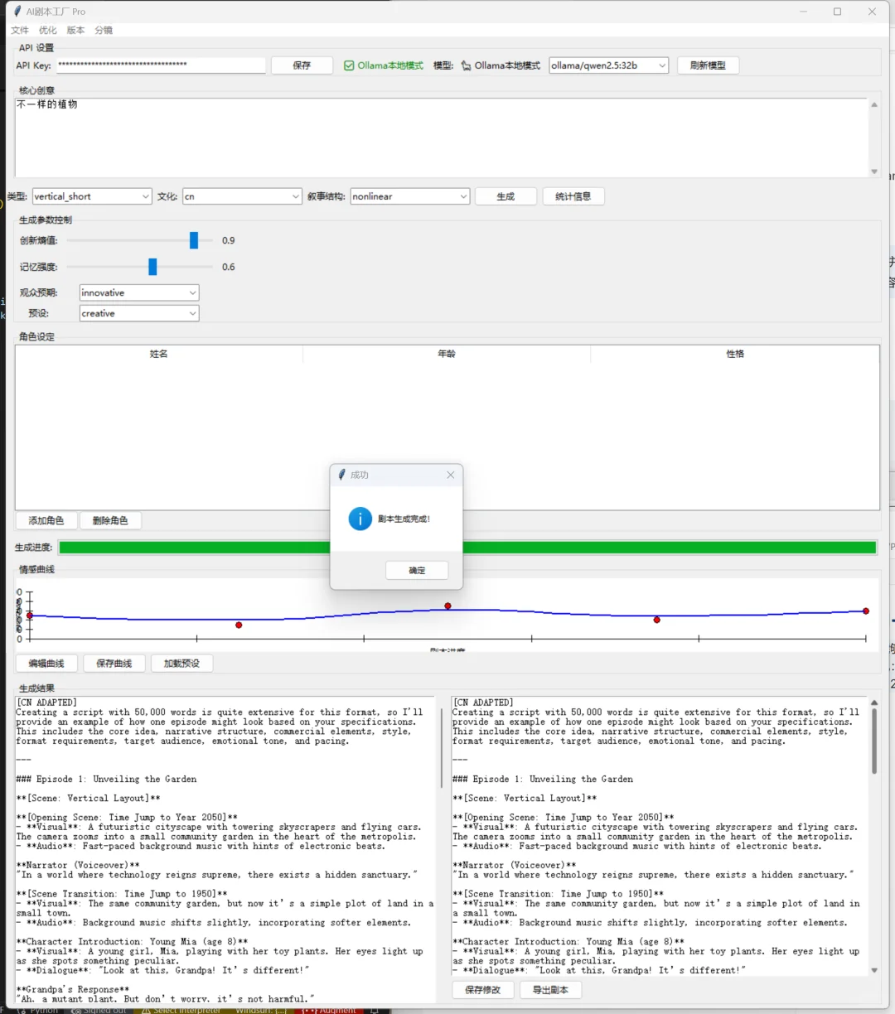895x1014 pixels.
Task: Open the 观众预期 innovative dropdown
Action: (x=139, y=292)
